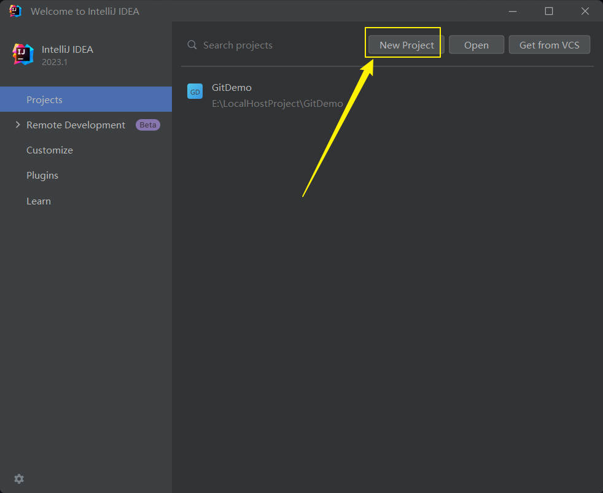
Task: Click the 2023.1 version text
Action: (x=55, y=62)
